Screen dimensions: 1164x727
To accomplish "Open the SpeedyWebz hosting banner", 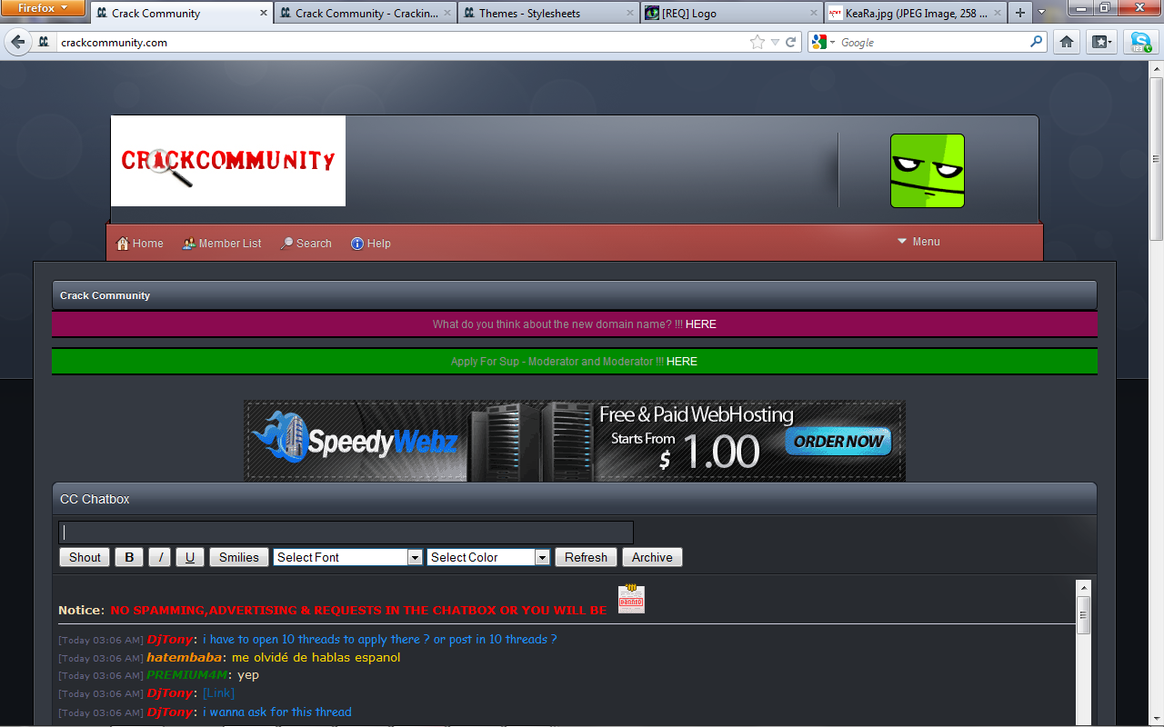I will coord(575,441).
